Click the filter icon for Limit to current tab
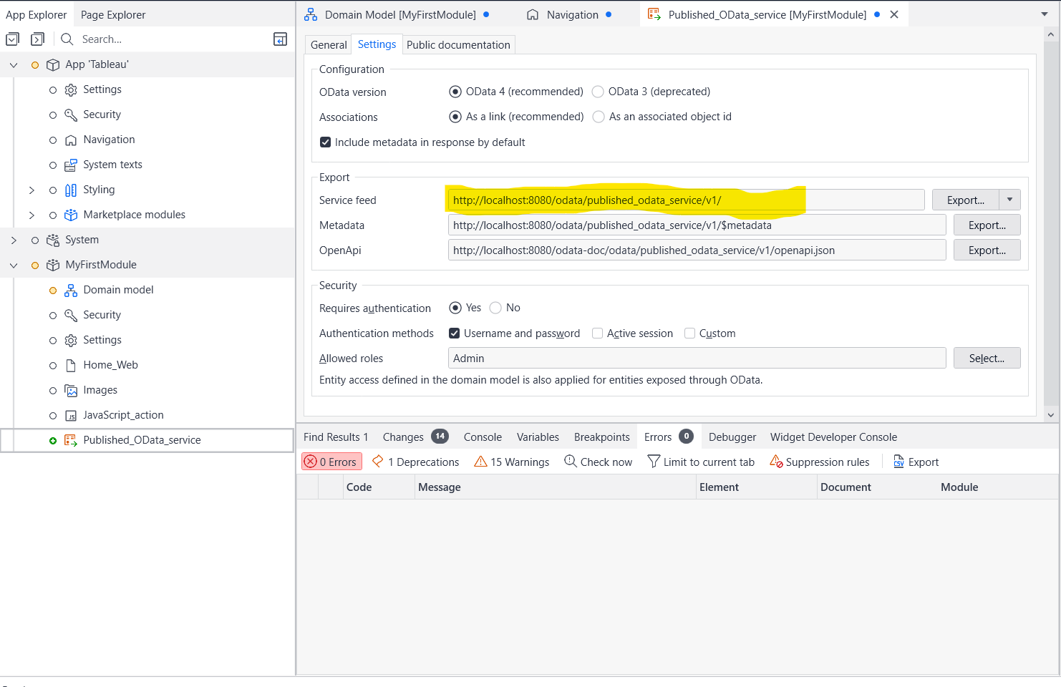Screen dimensions: 1061x687 pyautogui.click(x=654, y=462)
